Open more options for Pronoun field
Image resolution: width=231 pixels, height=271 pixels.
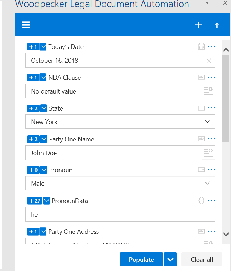[x=212, y=170]
